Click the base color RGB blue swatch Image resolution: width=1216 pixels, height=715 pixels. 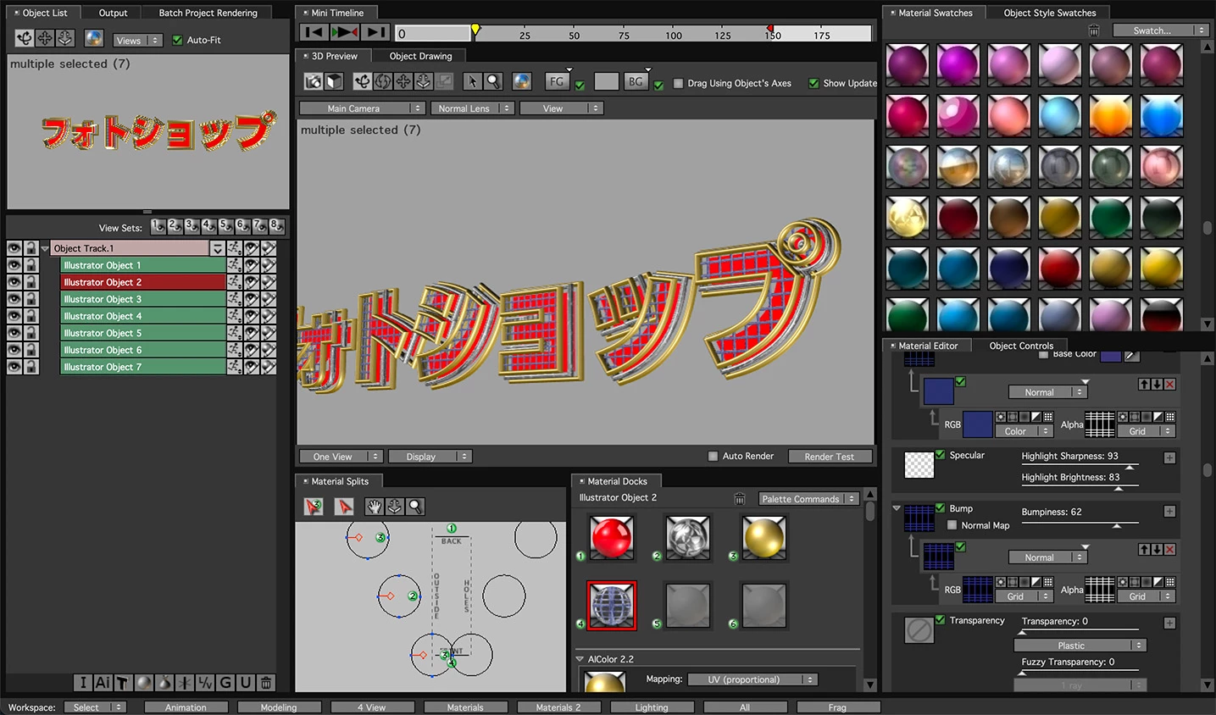[978, 424]
